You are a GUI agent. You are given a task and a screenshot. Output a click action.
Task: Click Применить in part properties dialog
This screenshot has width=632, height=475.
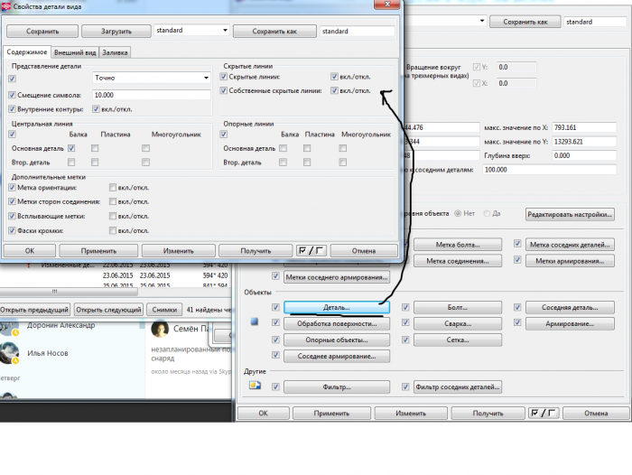tap(98, 251)
